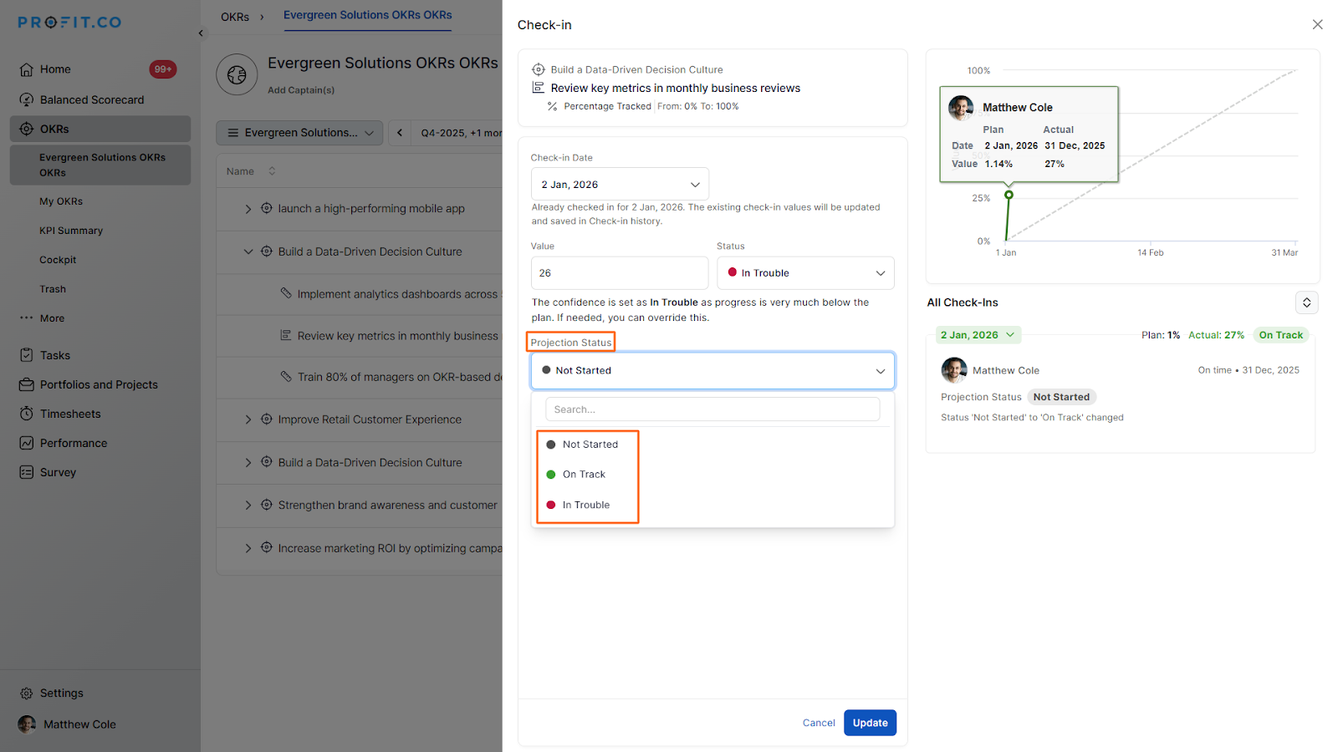1338x752 pixels.
Task: Open the Check-in Date dropdown
Action: click(620, 185)
